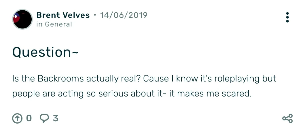Open Brent Velves' profile avatar
The height and width of the screenshot is (140, 301).
(22, 19)
